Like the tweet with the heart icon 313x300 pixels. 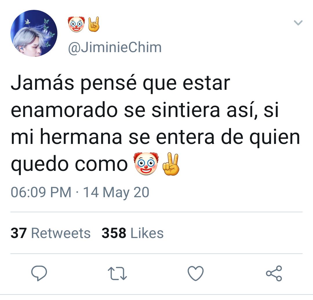[x=196, y=273]
